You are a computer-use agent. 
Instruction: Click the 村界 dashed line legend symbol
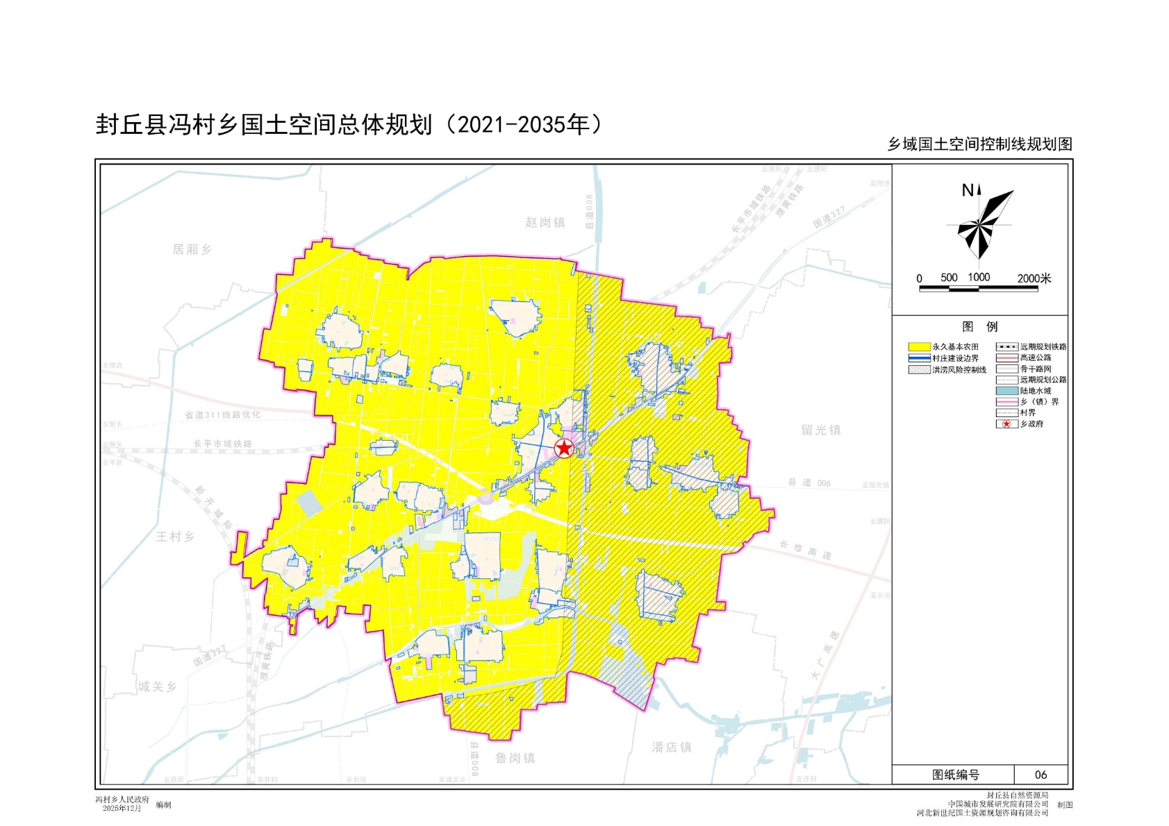[1006, 413]
